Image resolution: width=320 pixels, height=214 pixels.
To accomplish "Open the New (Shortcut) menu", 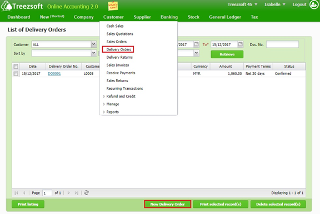I will [52, 17].
